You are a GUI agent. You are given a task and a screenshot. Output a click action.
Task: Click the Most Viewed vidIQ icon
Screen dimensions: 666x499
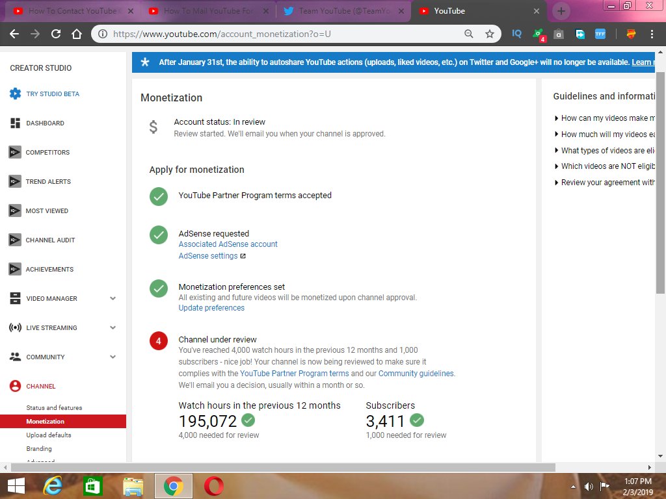[x=15, y=211]
